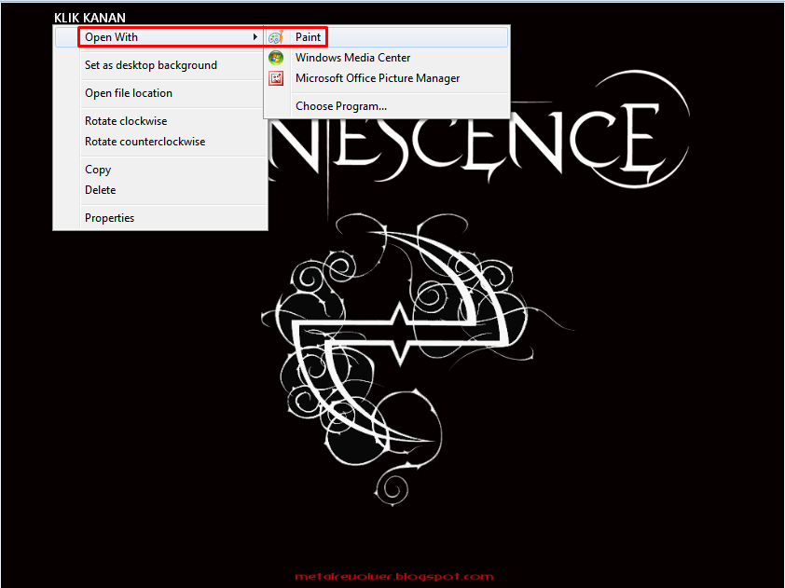Click the Office Picture Manager icon
The width and height of the screenshot is (785, 588).
click(276, 78)
